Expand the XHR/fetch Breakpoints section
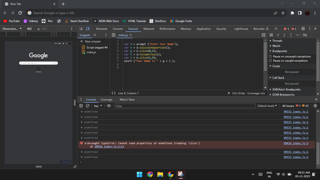The height and width of the screenshot is (180, 320). tap(286, 90)
